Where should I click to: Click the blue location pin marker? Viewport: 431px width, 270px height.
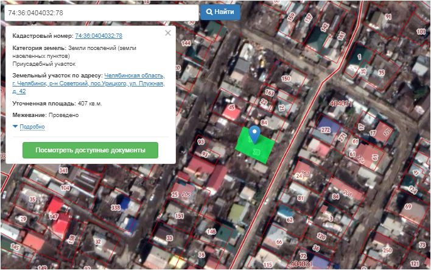point(256,133)
